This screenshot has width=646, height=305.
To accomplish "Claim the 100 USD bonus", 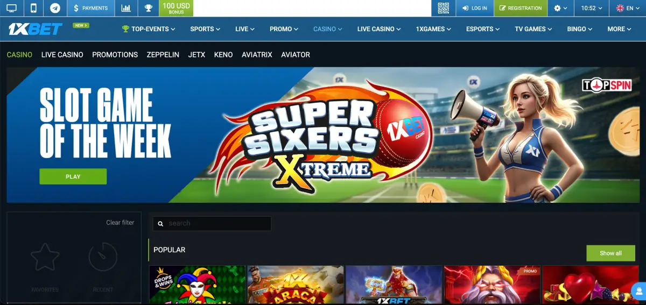I will [176, 8].
